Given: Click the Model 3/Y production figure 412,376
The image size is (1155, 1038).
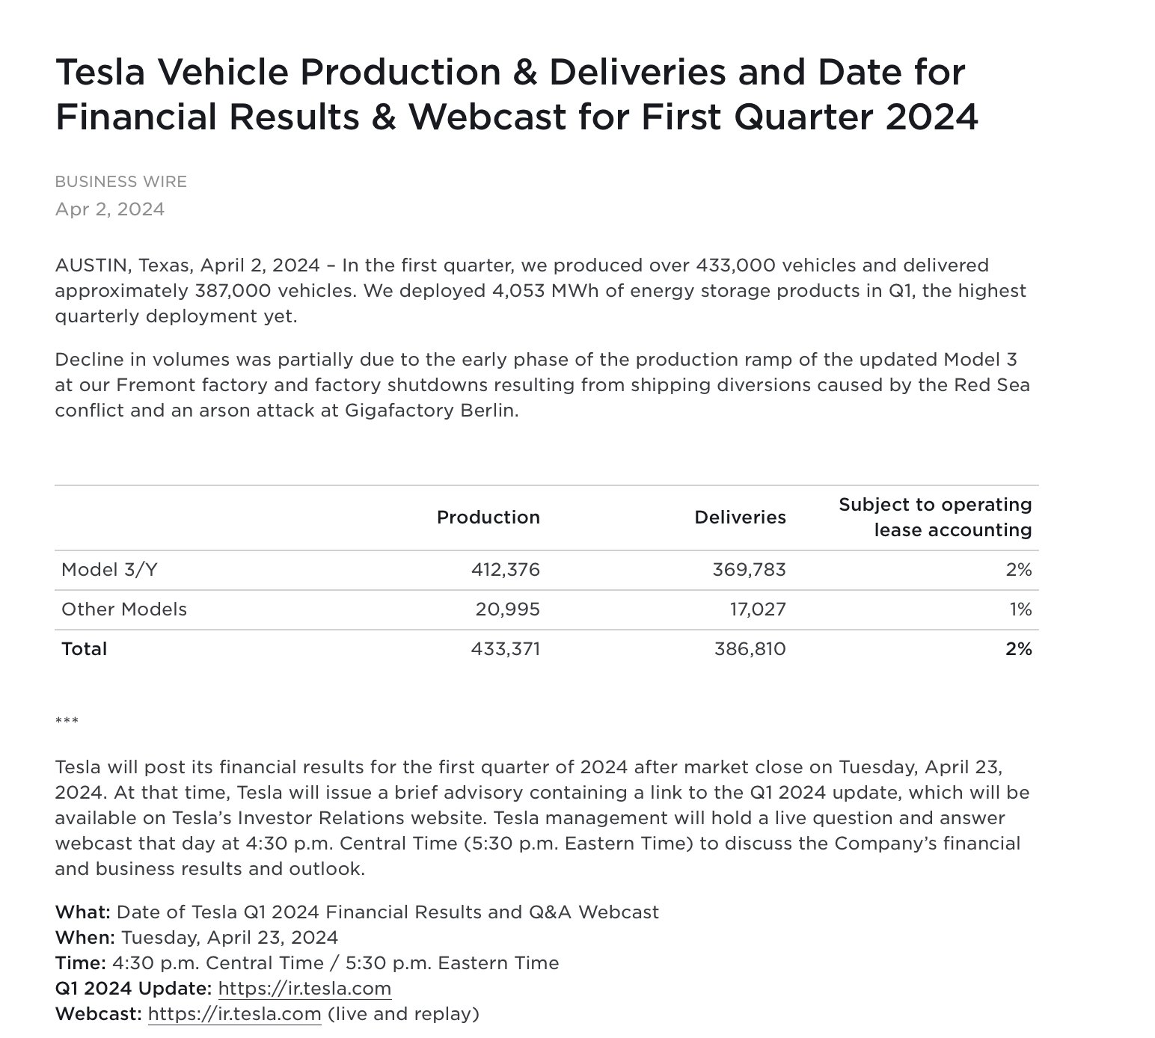Looking at the screenshot, I should tap(505, 570).
